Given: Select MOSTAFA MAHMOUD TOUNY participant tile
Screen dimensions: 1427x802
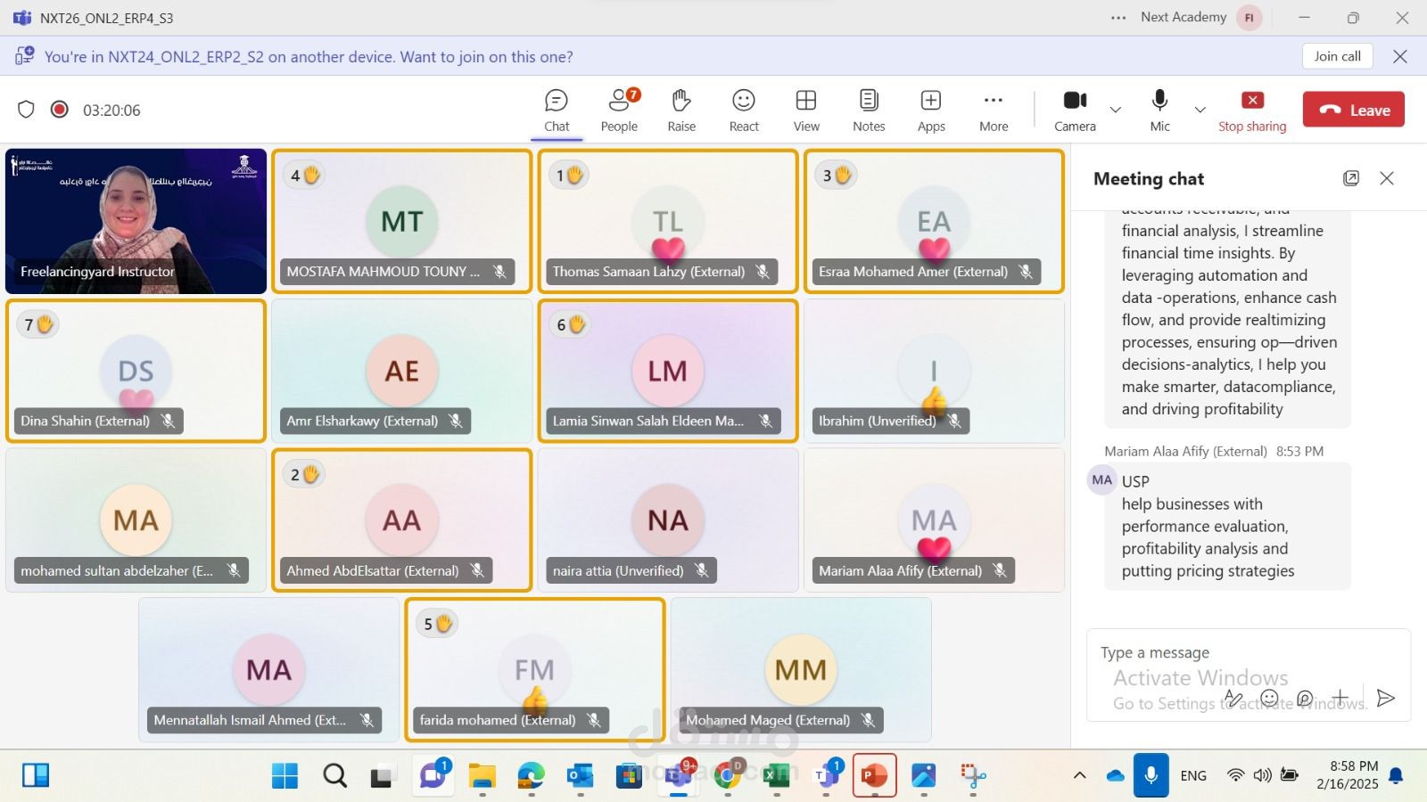Looking at the screenshot, I should point(401,221).
